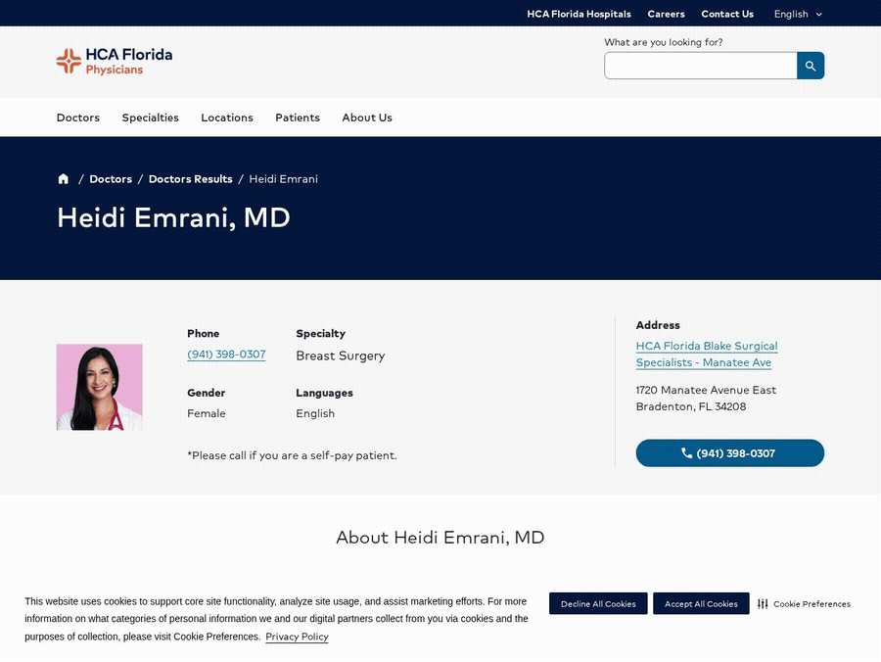The width and height of the screenshot is (881, 662).
Task: Click the Breast Surgery specialty text
Action: point(341,355)
